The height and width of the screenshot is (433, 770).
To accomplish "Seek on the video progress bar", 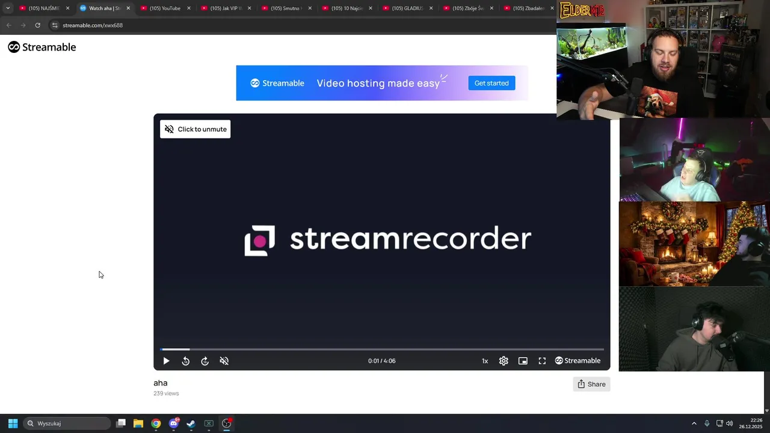I will (x=382, y=349).
